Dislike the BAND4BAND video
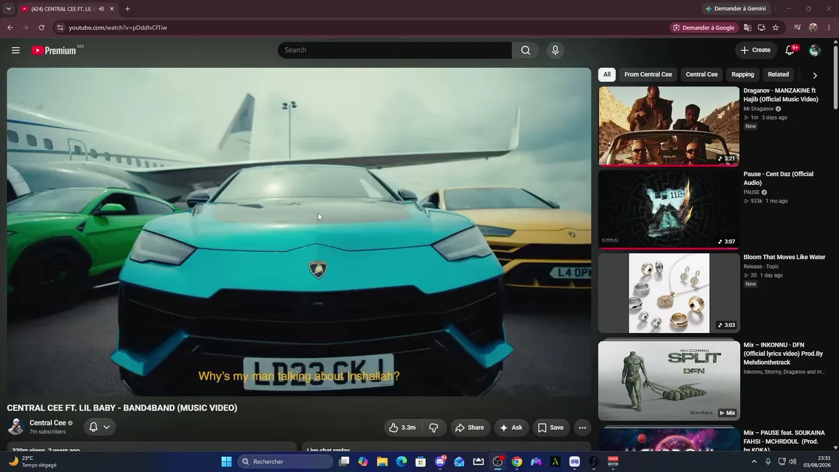The height and width of the screenshot is (472, 839). tap(434, 427)
